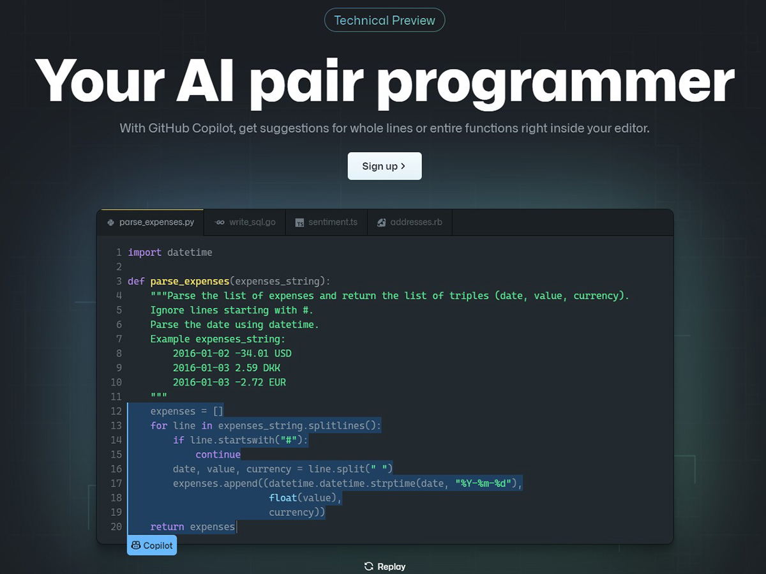The height and width of the screenshot is (574, 766).
Task: Click 'Ignore lines starting with #.' text
Action: tap(232, 310)
